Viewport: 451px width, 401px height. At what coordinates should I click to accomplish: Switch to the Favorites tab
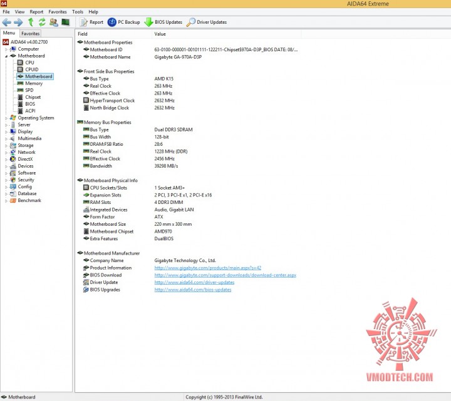click(30, 33)
